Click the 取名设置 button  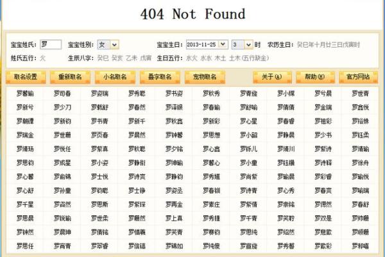click(26, 77)
